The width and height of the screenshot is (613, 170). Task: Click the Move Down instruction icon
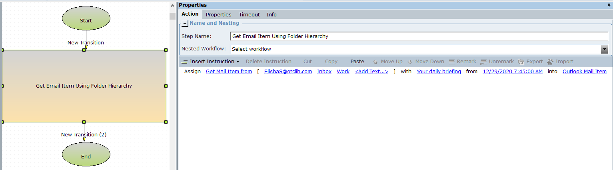tap(410, 62)
